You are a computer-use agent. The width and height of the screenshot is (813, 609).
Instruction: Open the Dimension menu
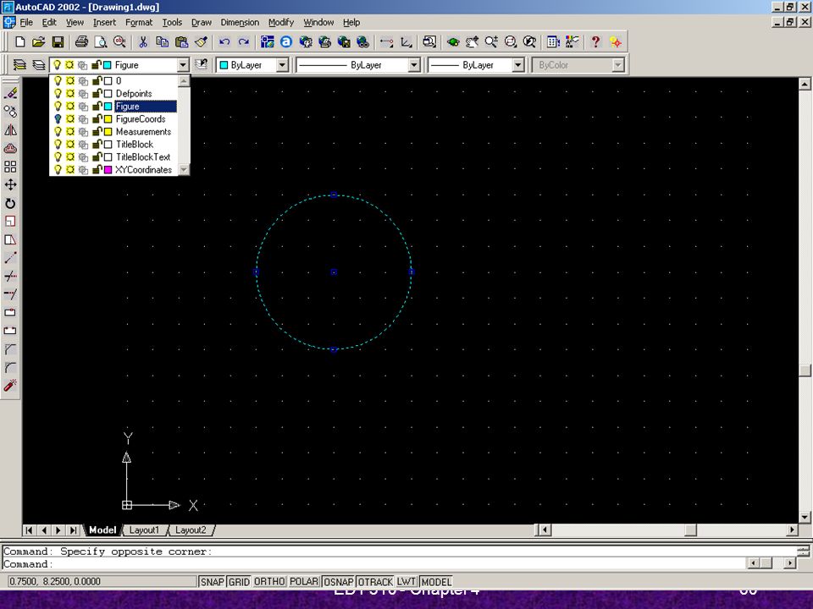click(x=240, y=22)
